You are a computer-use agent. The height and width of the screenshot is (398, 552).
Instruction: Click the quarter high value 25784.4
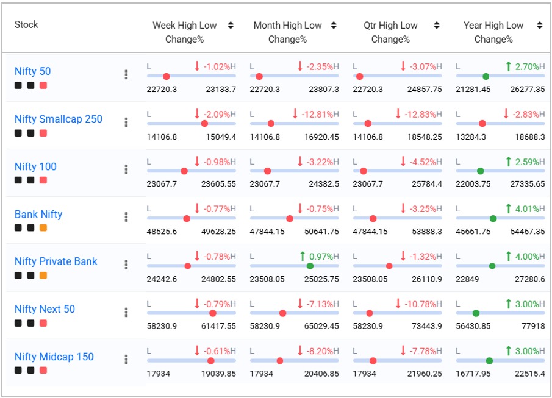point(427,183)
